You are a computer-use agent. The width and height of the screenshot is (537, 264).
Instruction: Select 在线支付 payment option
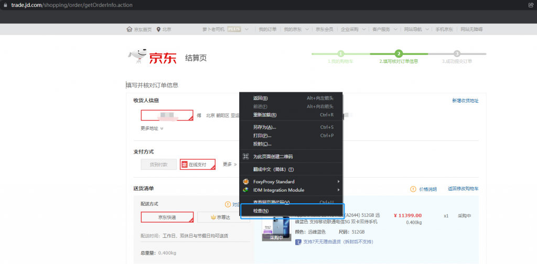tap(198, 164)
